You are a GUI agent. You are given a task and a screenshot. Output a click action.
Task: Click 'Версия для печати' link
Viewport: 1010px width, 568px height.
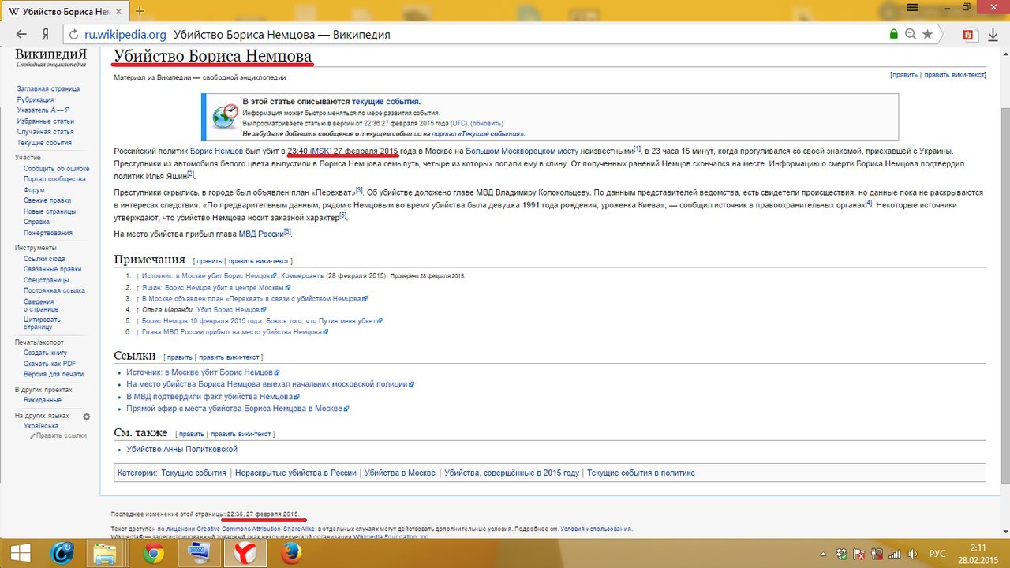tap(54, 374)
